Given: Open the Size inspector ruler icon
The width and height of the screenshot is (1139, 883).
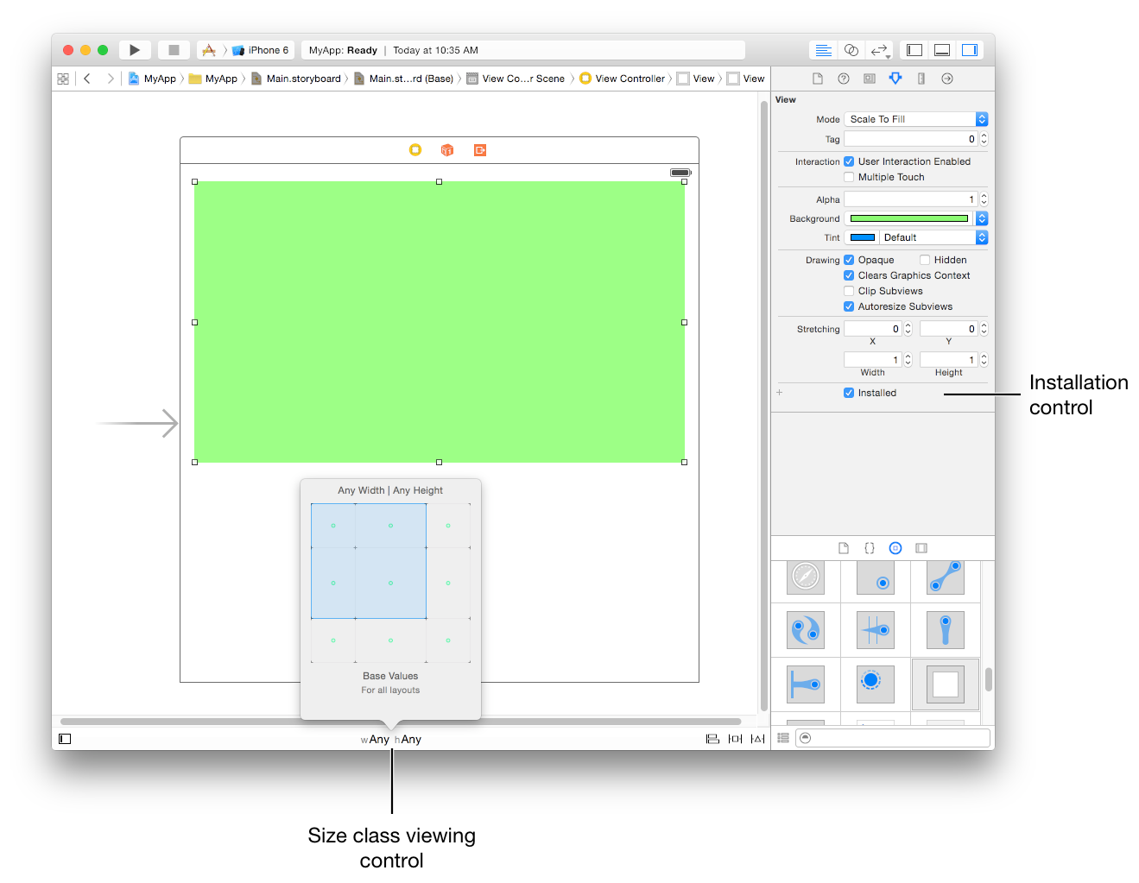Looking at the screenshot, I should click(x=921, y=78).
